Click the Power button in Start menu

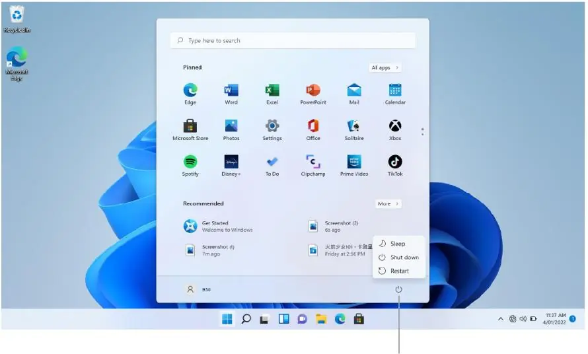[398, 289]
